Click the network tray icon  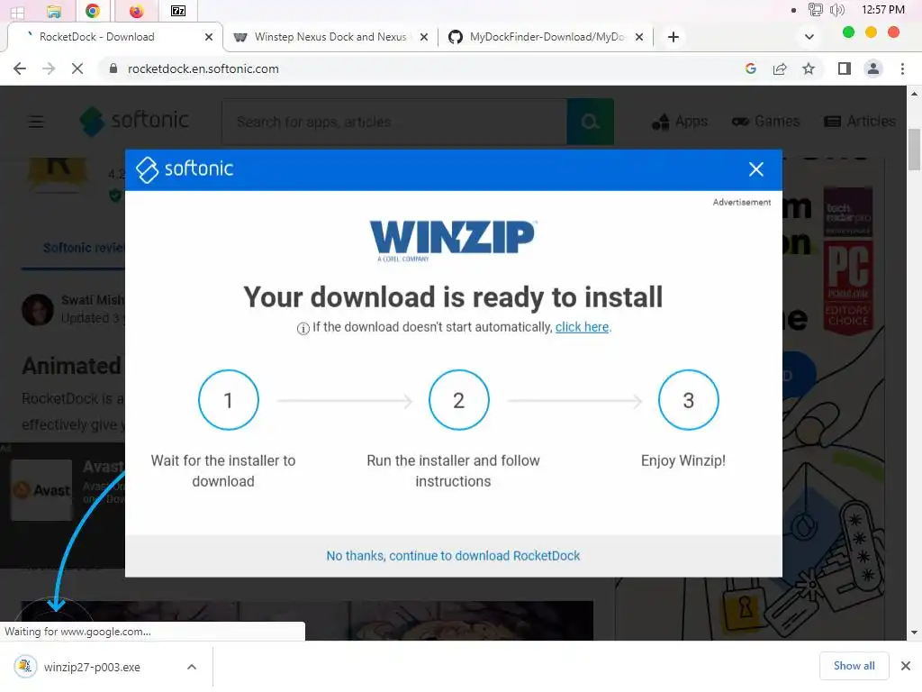815,9
